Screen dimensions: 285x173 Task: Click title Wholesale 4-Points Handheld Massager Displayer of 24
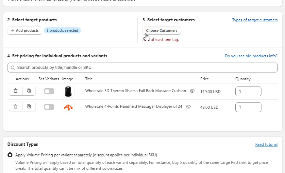(134, 106)
